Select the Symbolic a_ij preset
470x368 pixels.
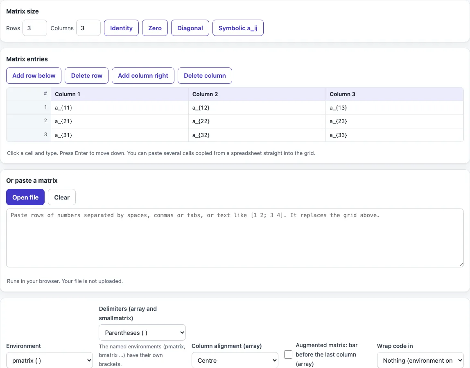tap(238, 28)
